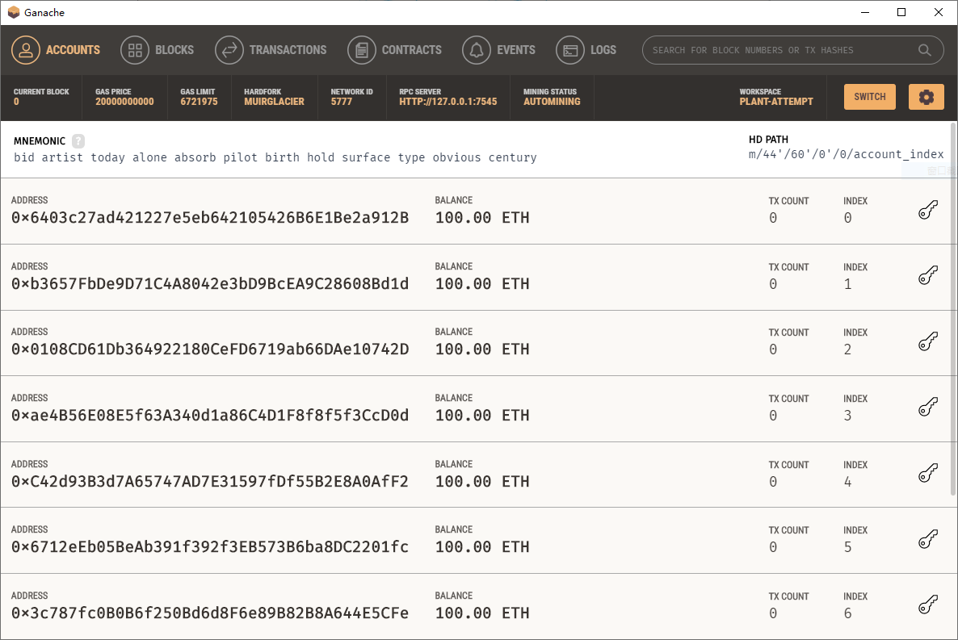Click the gas limit 6721975 value
958x640 pixels.
(199, 102)
